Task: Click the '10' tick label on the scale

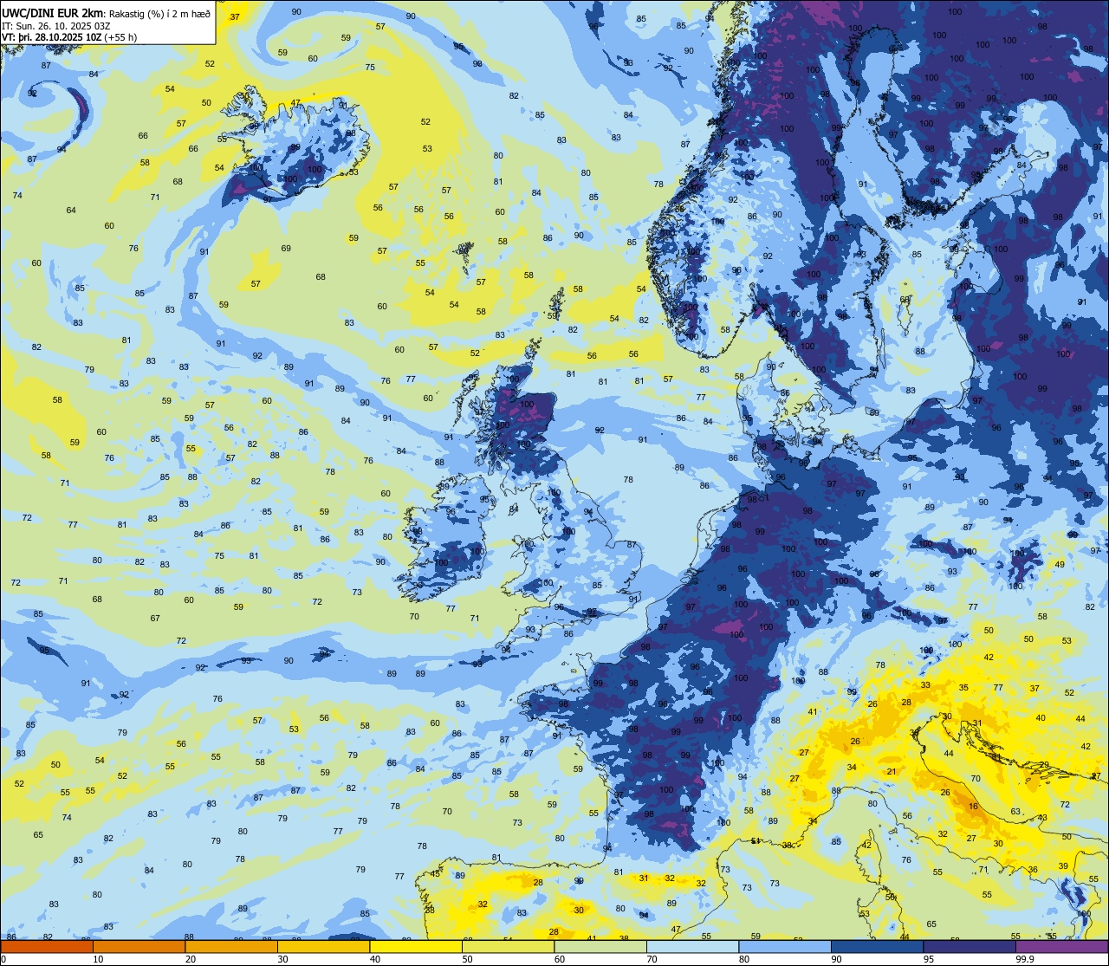Action: point(98,959)
